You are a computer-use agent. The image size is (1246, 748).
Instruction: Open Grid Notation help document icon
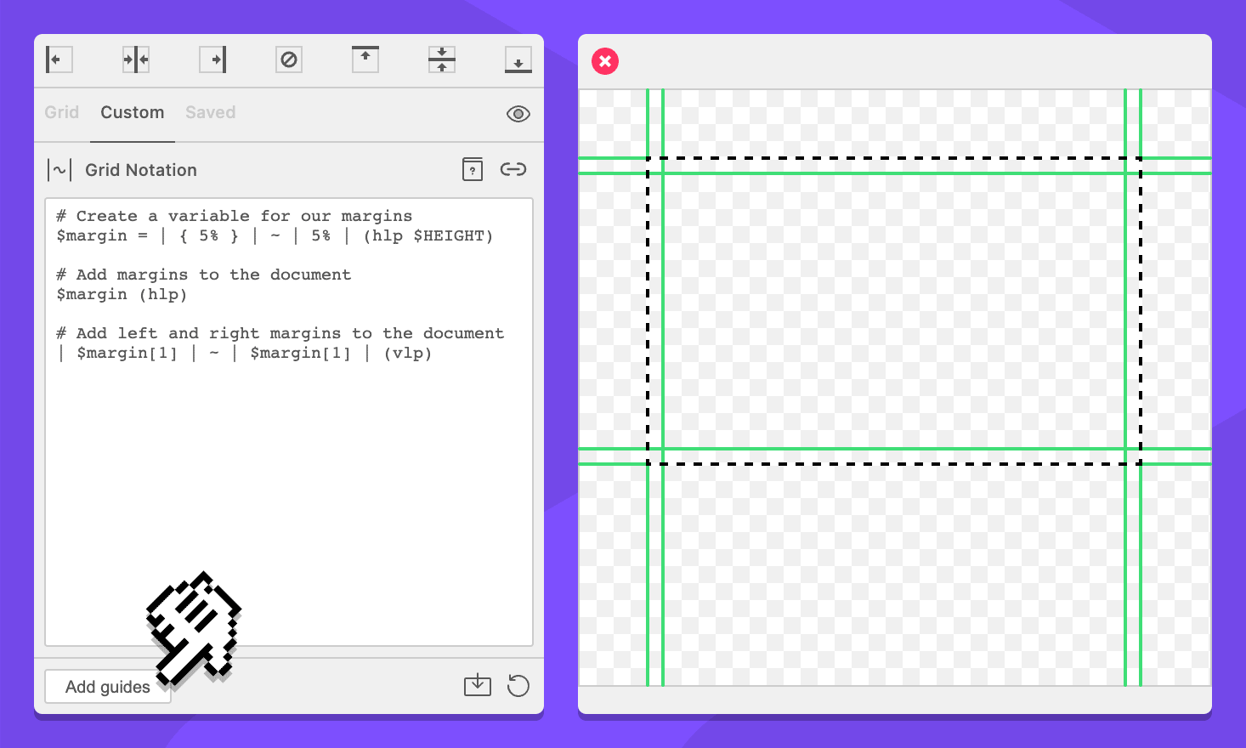click(x=473, y=169)
